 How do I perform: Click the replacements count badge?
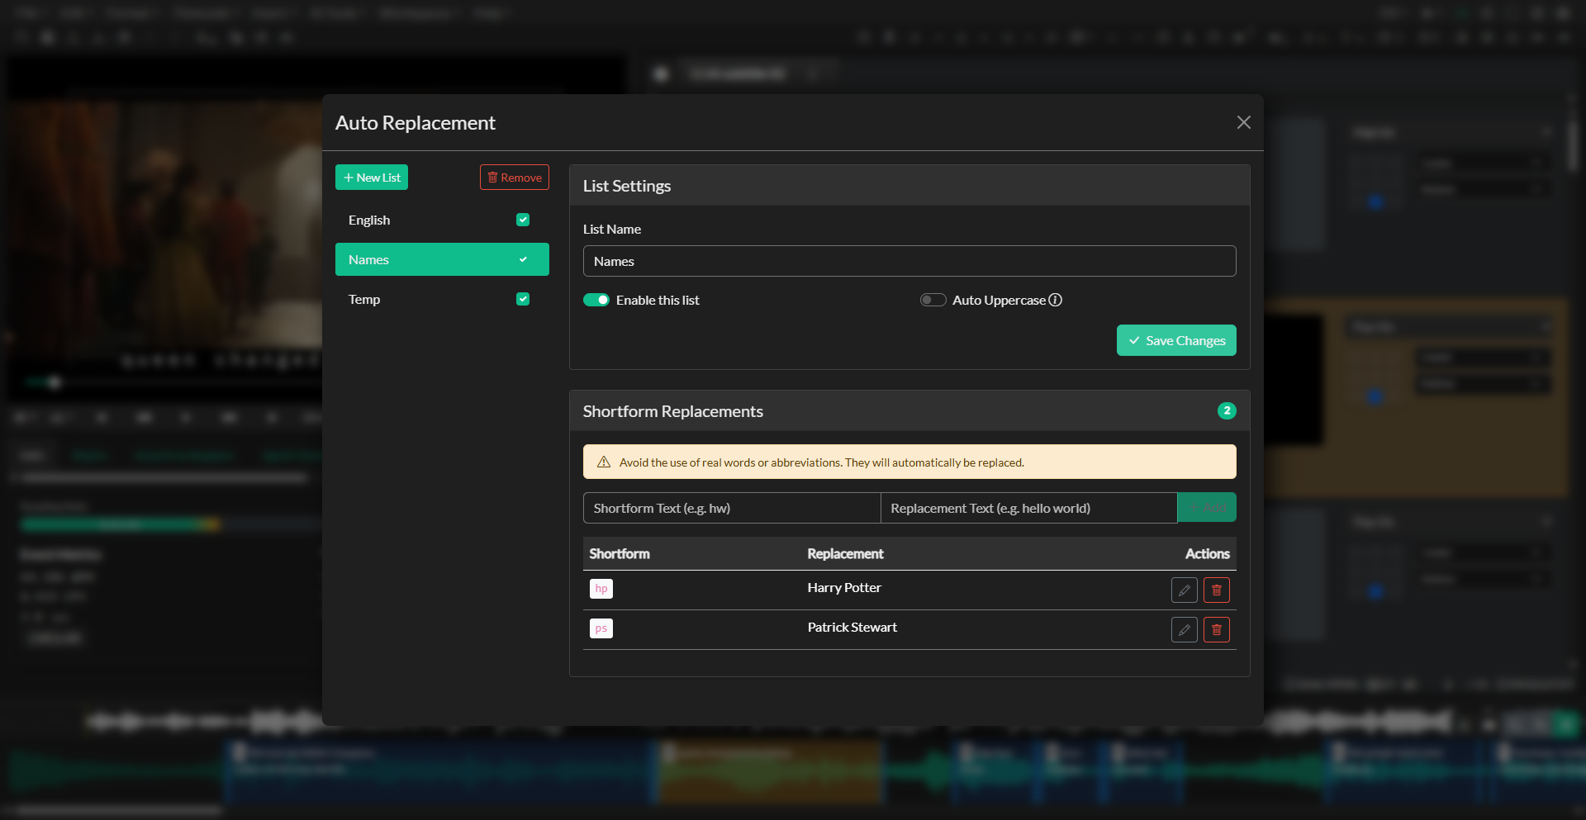coord(1227,410)
